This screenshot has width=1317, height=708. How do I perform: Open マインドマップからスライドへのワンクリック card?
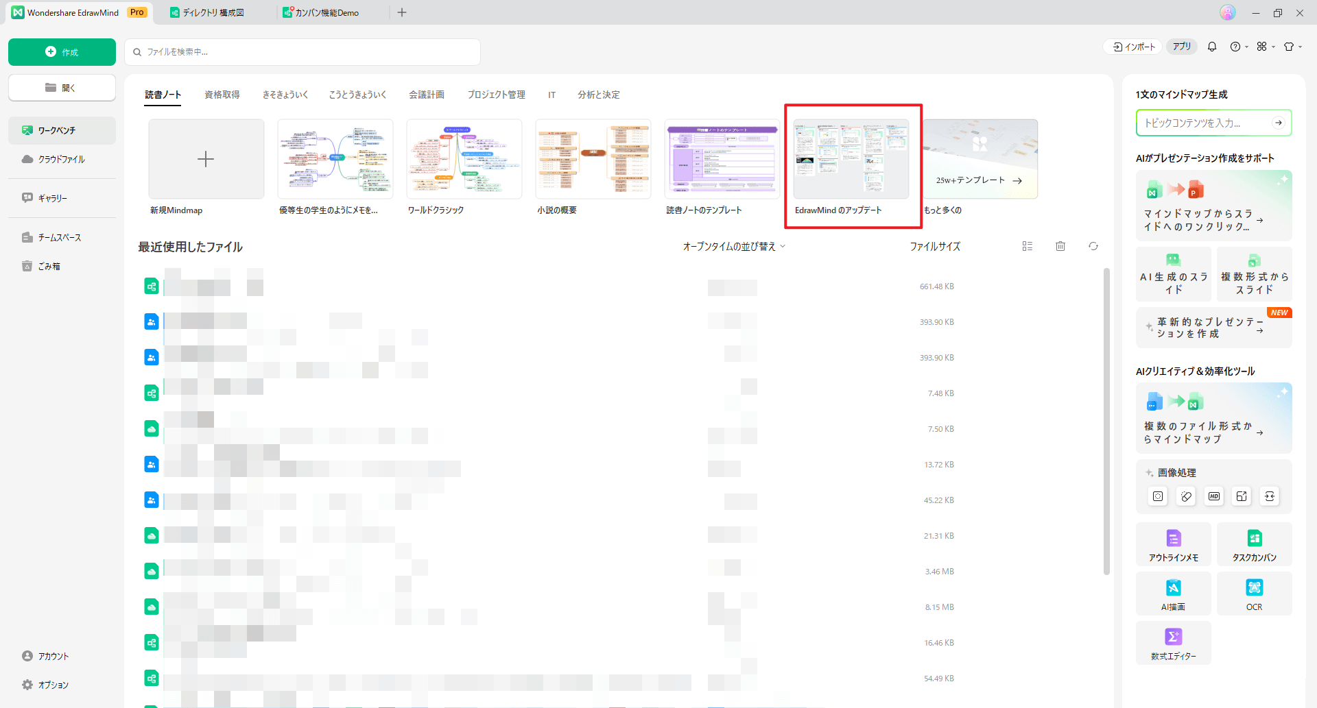pos(1214,206)
